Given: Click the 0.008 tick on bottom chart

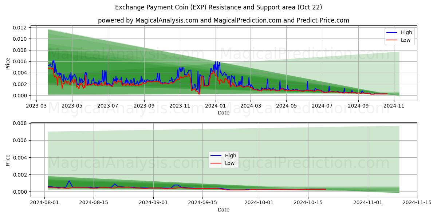Looking at the screenshot, I should tap(20, 123).
